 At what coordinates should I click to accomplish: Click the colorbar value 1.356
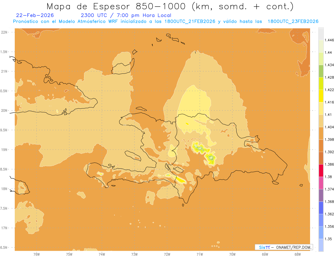[x=330, y=227]
